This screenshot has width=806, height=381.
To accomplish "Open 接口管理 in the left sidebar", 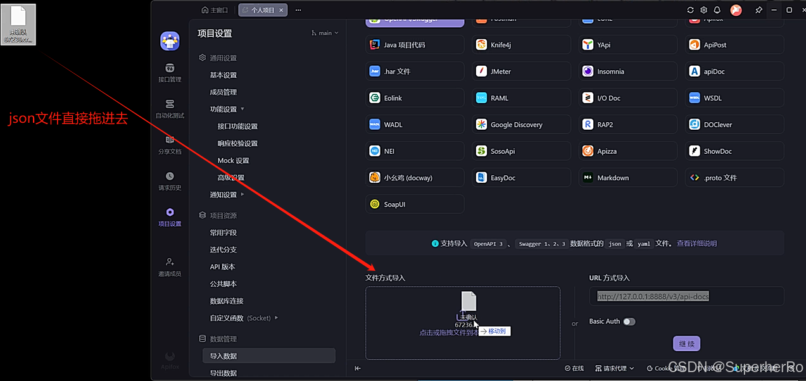I will tap(170, 73).
